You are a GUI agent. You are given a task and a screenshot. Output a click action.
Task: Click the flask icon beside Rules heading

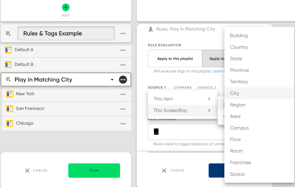[x=151, y=29]
